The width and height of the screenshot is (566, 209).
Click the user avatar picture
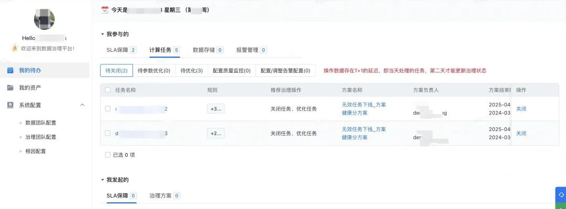coord(45,19)
